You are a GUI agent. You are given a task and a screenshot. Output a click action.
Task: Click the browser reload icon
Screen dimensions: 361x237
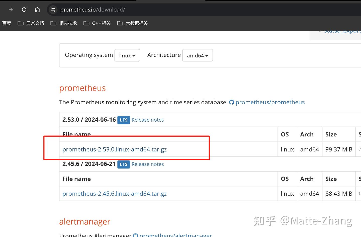tap(24, 10)
